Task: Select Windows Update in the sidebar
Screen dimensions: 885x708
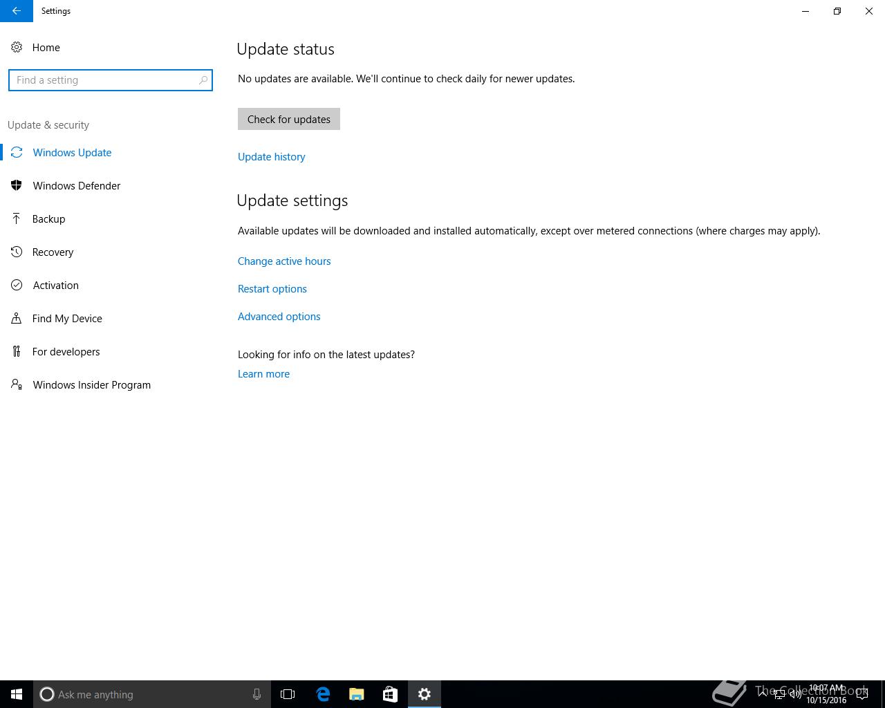Action: coord(72,153)
